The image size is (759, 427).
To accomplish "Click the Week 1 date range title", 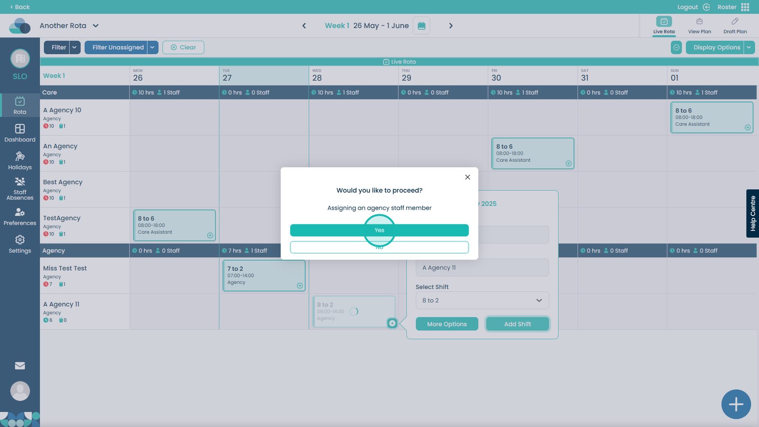I will (367, 26).
